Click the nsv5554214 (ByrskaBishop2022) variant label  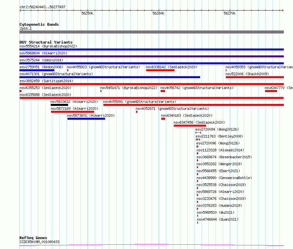(48, 46)
